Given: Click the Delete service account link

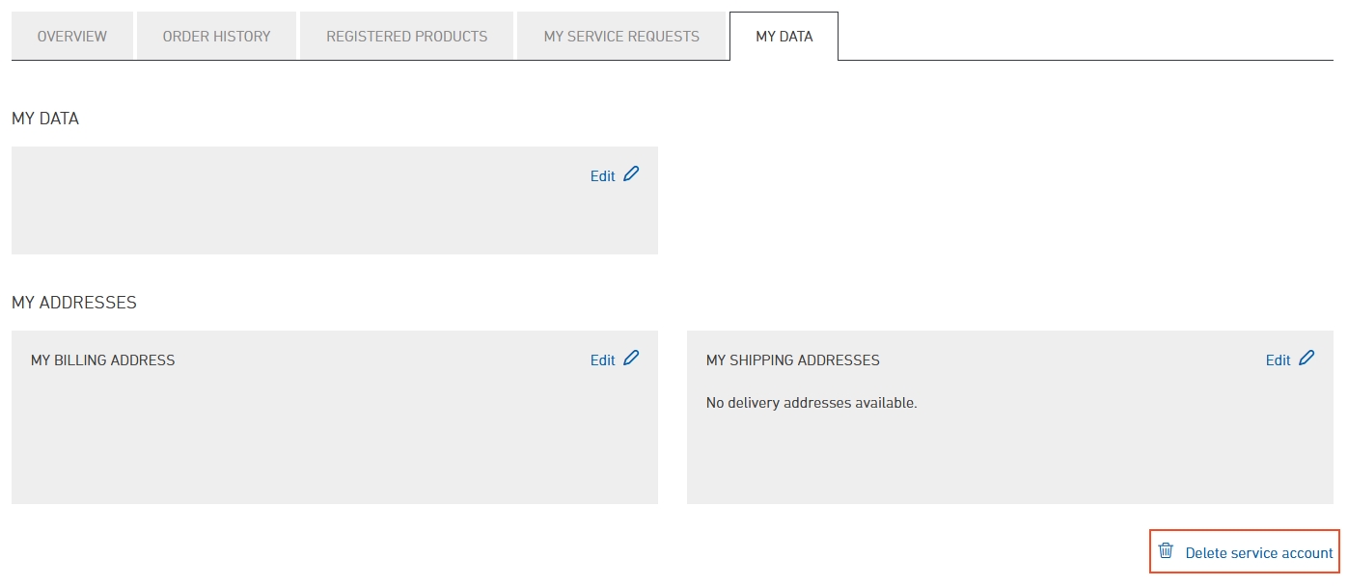Looking at the screenshot, I should (1259, 553).
